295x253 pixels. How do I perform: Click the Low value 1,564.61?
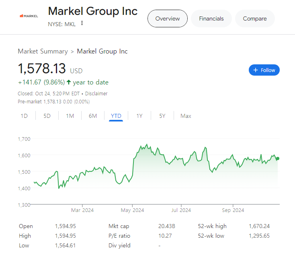65,245
